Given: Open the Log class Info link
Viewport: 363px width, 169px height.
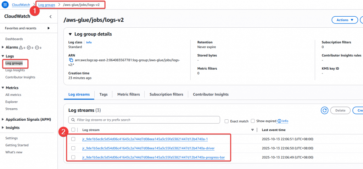Looking at the screenshot, I should [89, 42].
